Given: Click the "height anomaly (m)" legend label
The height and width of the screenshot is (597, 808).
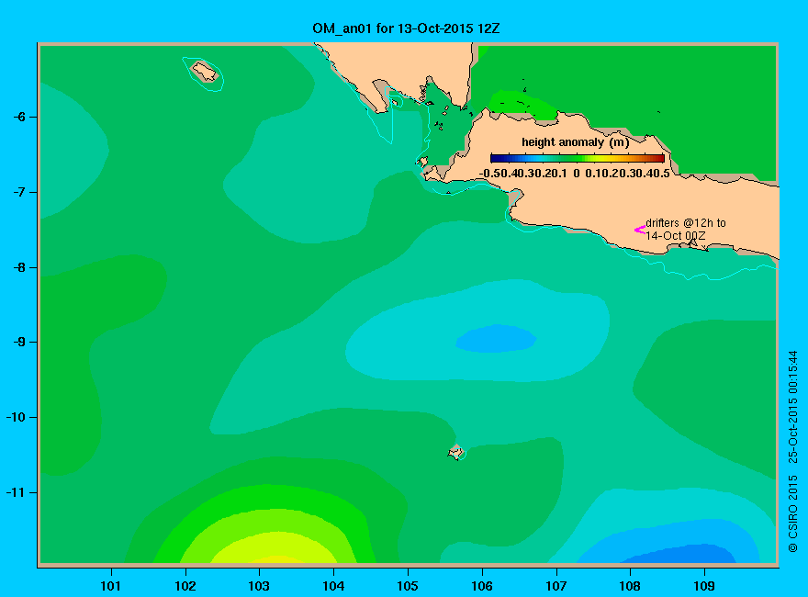Looking at the screenshot, I should tap(575, 142).
